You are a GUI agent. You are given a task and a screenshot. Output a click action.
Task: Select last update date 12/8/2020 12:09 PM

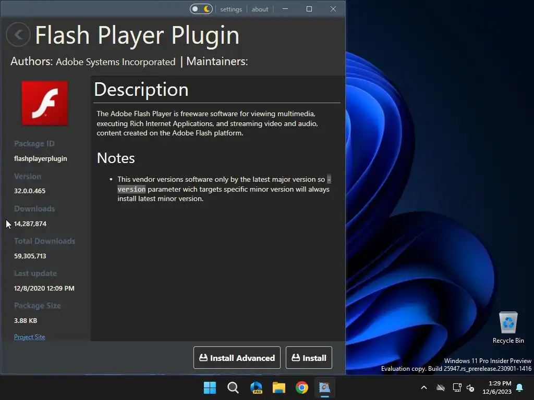[x=44, y=288]
